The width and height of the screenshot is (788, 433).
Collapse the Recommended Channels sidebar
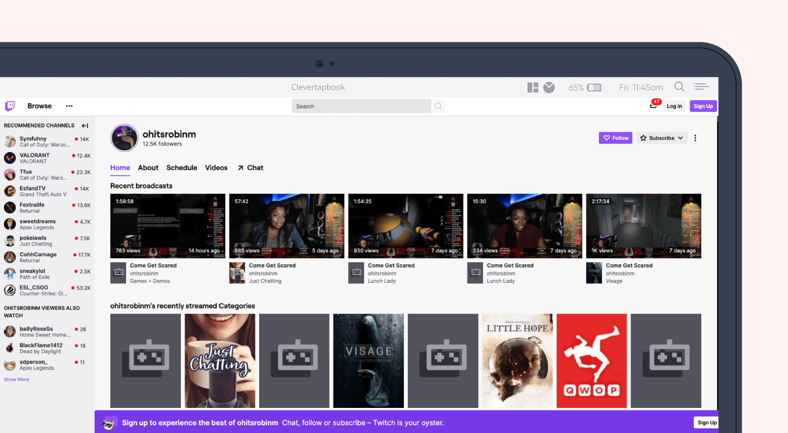tap(85, 125)
